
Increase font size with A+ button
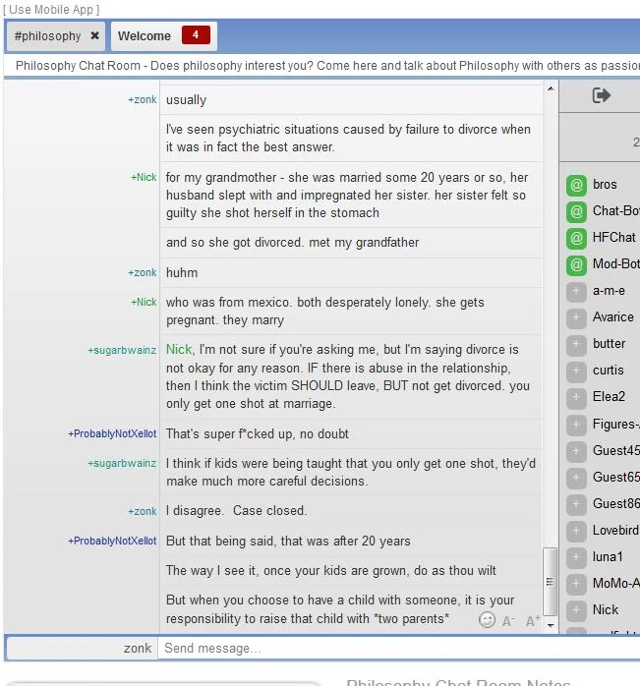point(533,621)
